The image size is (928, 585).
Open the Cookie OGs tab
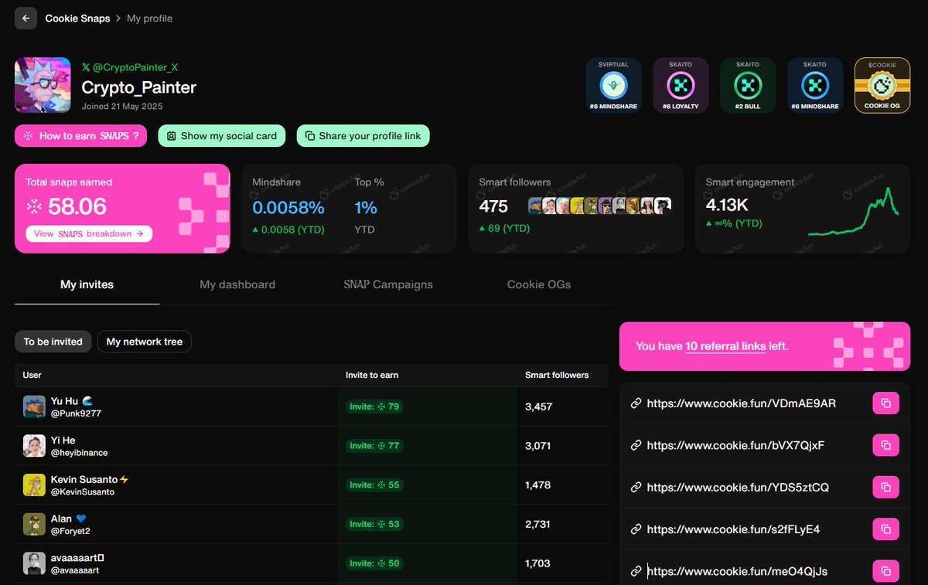539,284
